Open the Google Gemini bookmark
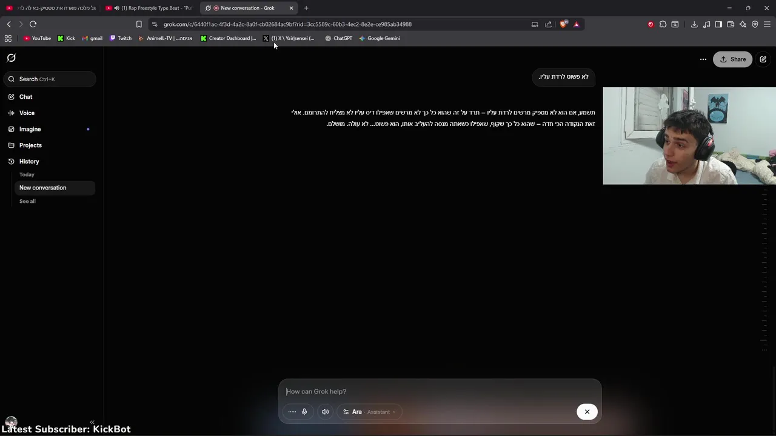Screen dimensions: 776x436 pos(379,38)
